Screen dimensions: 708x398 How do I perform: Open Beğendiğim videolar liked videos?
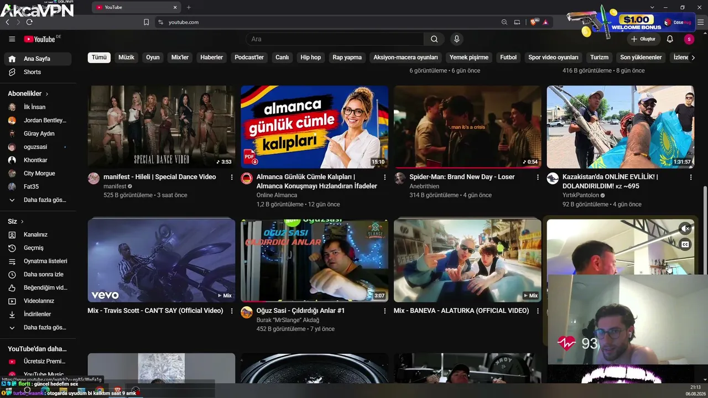pos(39,287)
